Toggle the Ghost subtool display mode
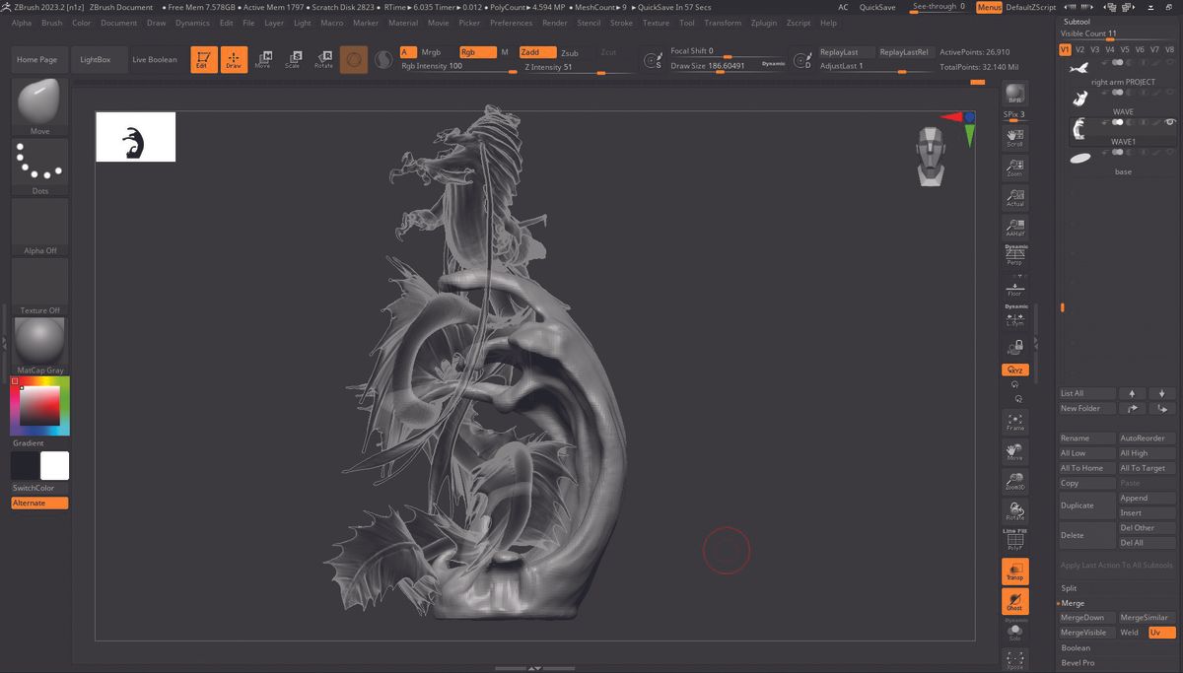Image resolution: width=1183 pixels, height=673 pixels. 1014,600
